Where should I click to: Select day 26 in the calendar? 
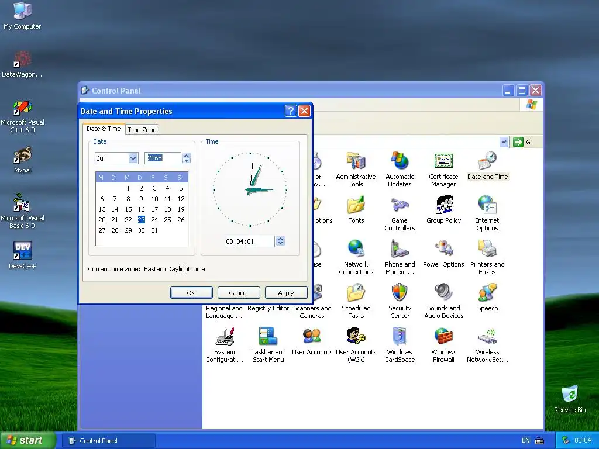(x=181, y=220)
